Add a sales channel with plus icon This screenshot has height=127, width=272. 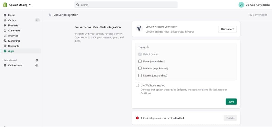point(37,60)
